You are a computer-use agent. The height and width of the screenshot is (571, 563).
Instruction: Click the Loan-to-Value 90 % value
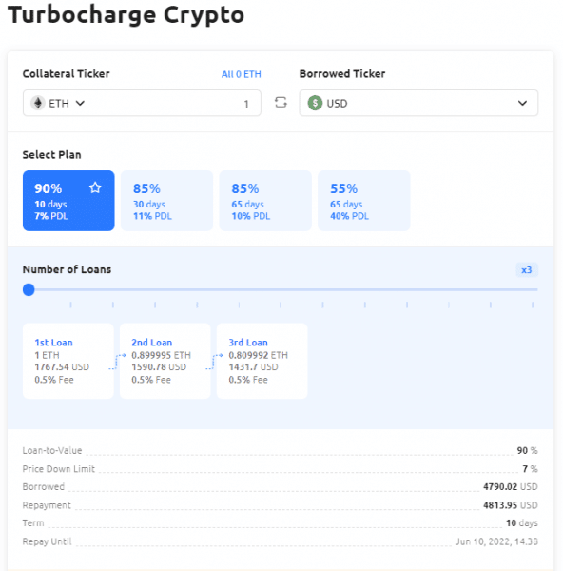click(527, 450)
